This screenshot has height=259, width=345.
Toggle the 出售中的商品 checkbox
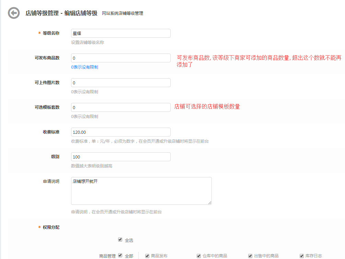tap(250, 256)
